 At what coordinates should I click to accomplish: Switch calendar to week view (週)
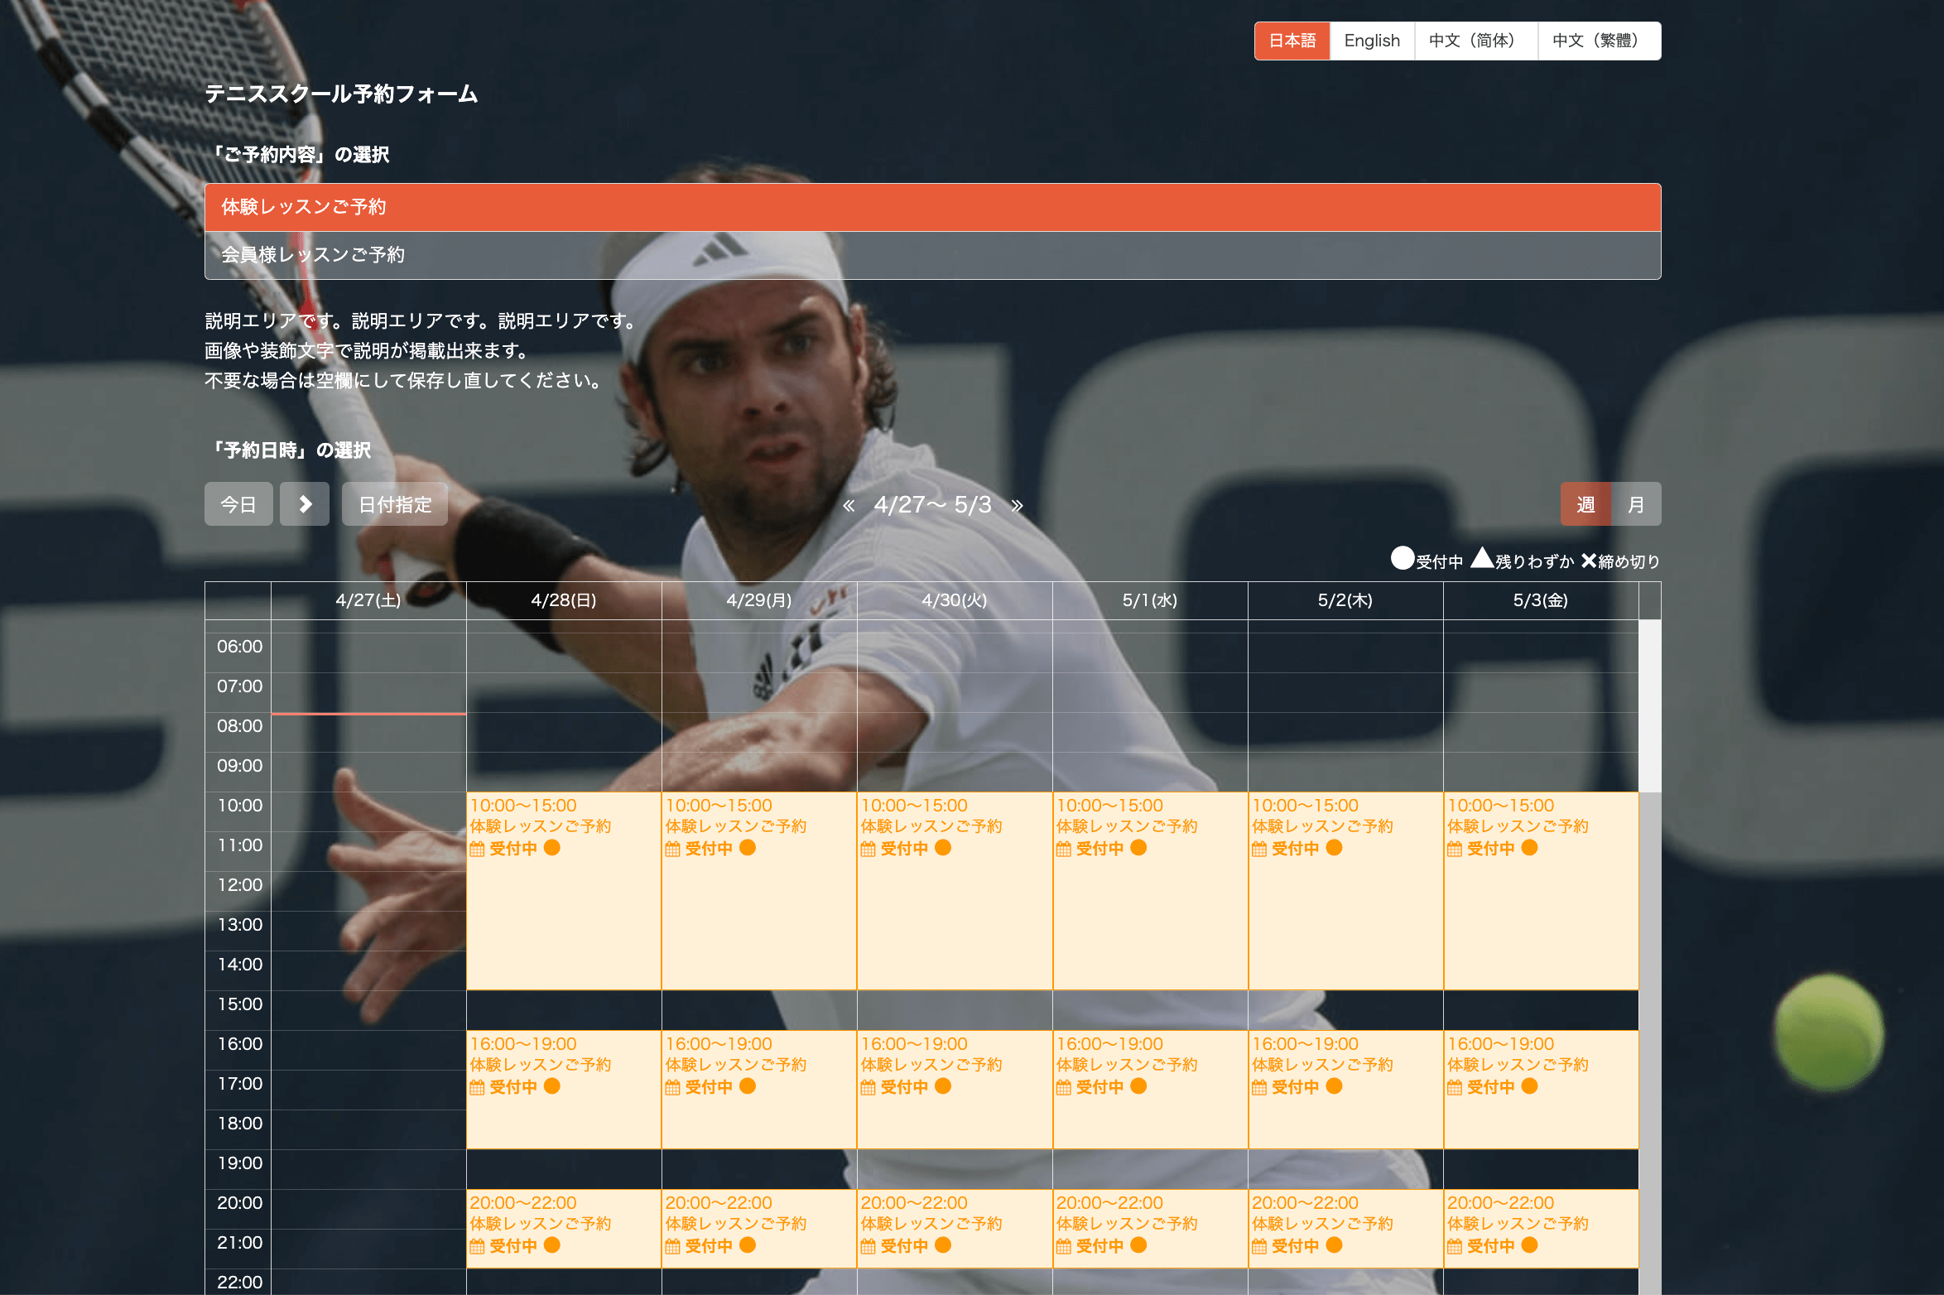(1586, 504)
